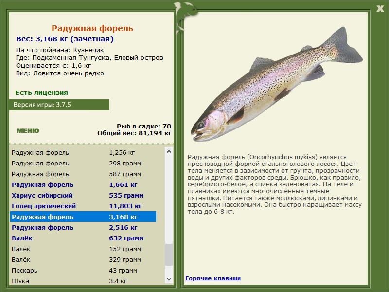Select Хариус сибирский 535 грамм row

(83, 195)
